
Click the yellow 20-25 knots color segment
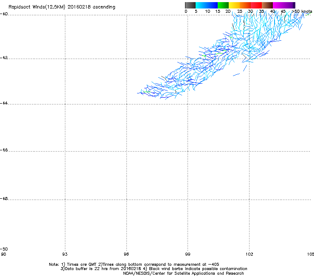234,5
